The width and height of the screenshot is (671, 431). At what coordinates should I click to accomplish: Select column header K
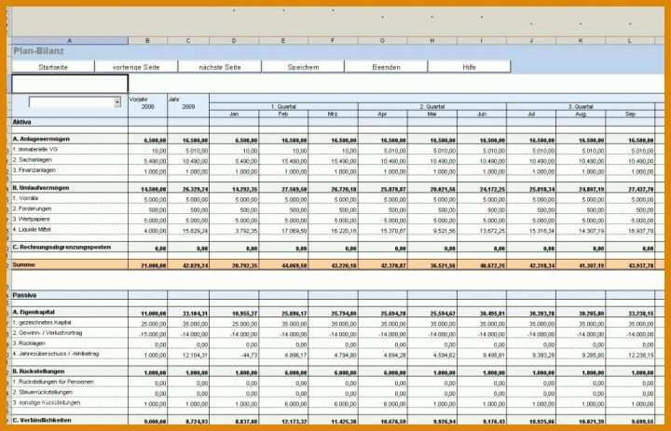click(581, 41)
